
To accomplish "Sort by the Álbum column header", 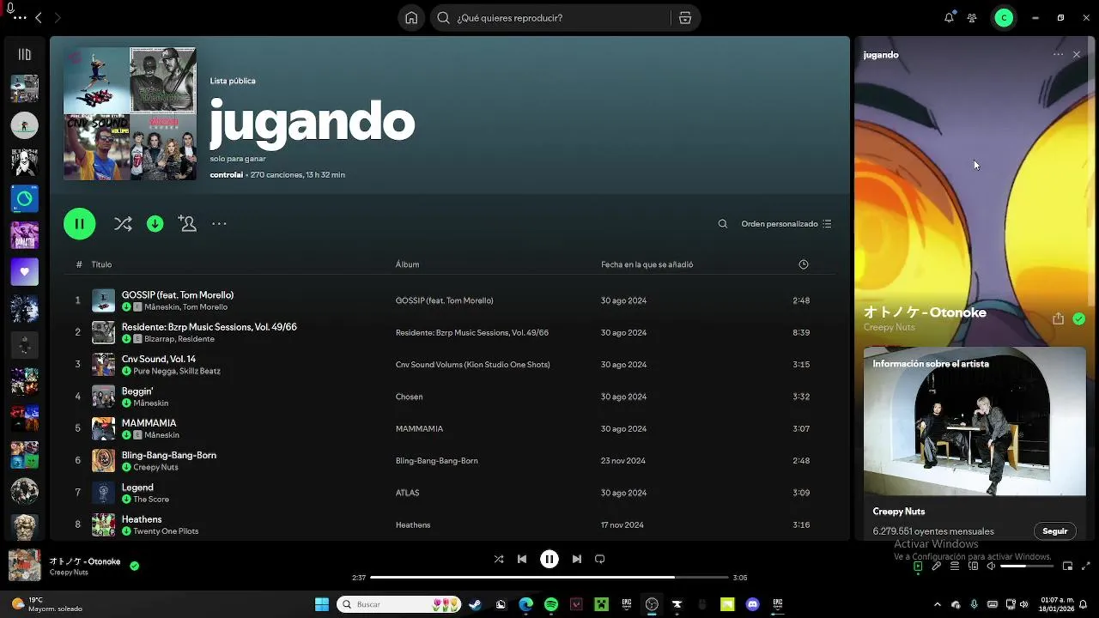I will point(407,264).
